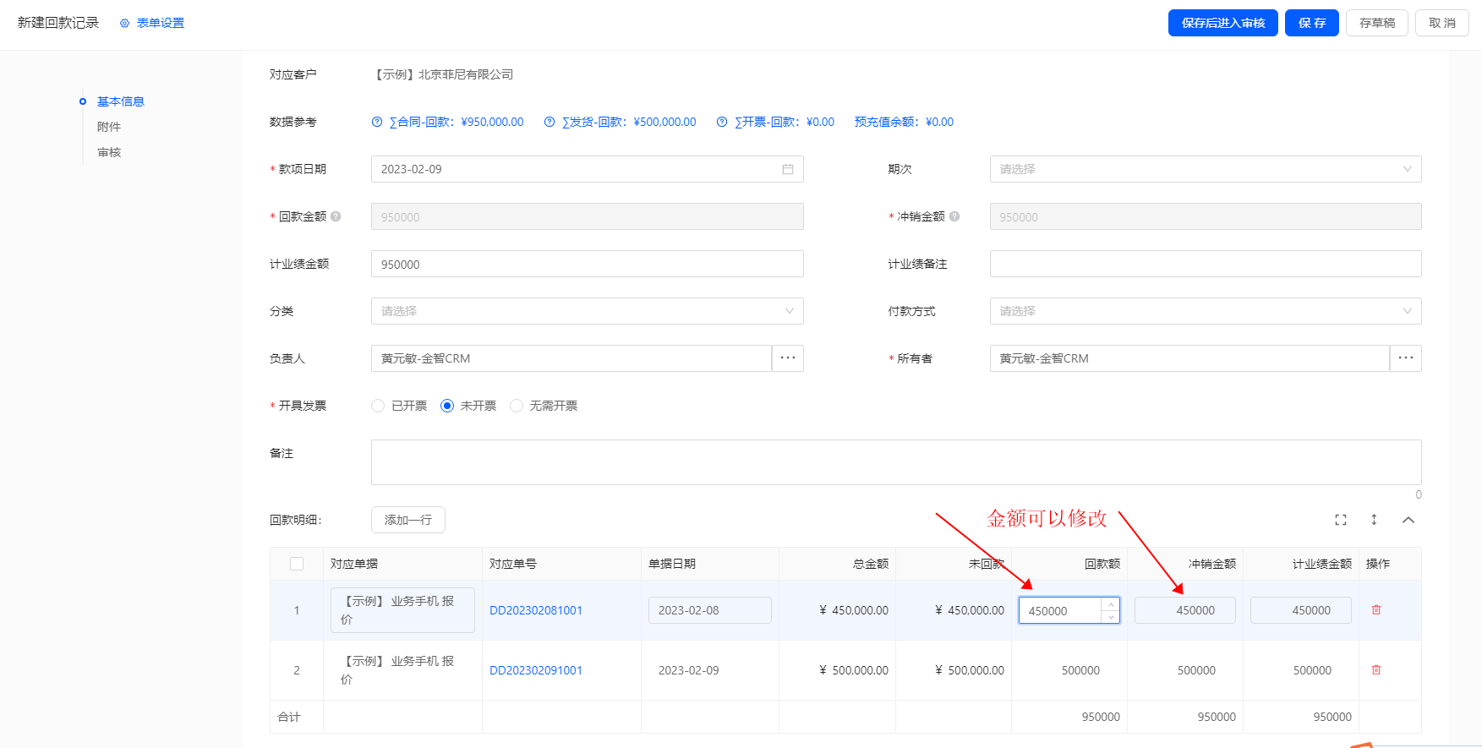Click customer name 【示例】北京菲尼有限公司
The image size is (1482, 748).
click(444, 74)
